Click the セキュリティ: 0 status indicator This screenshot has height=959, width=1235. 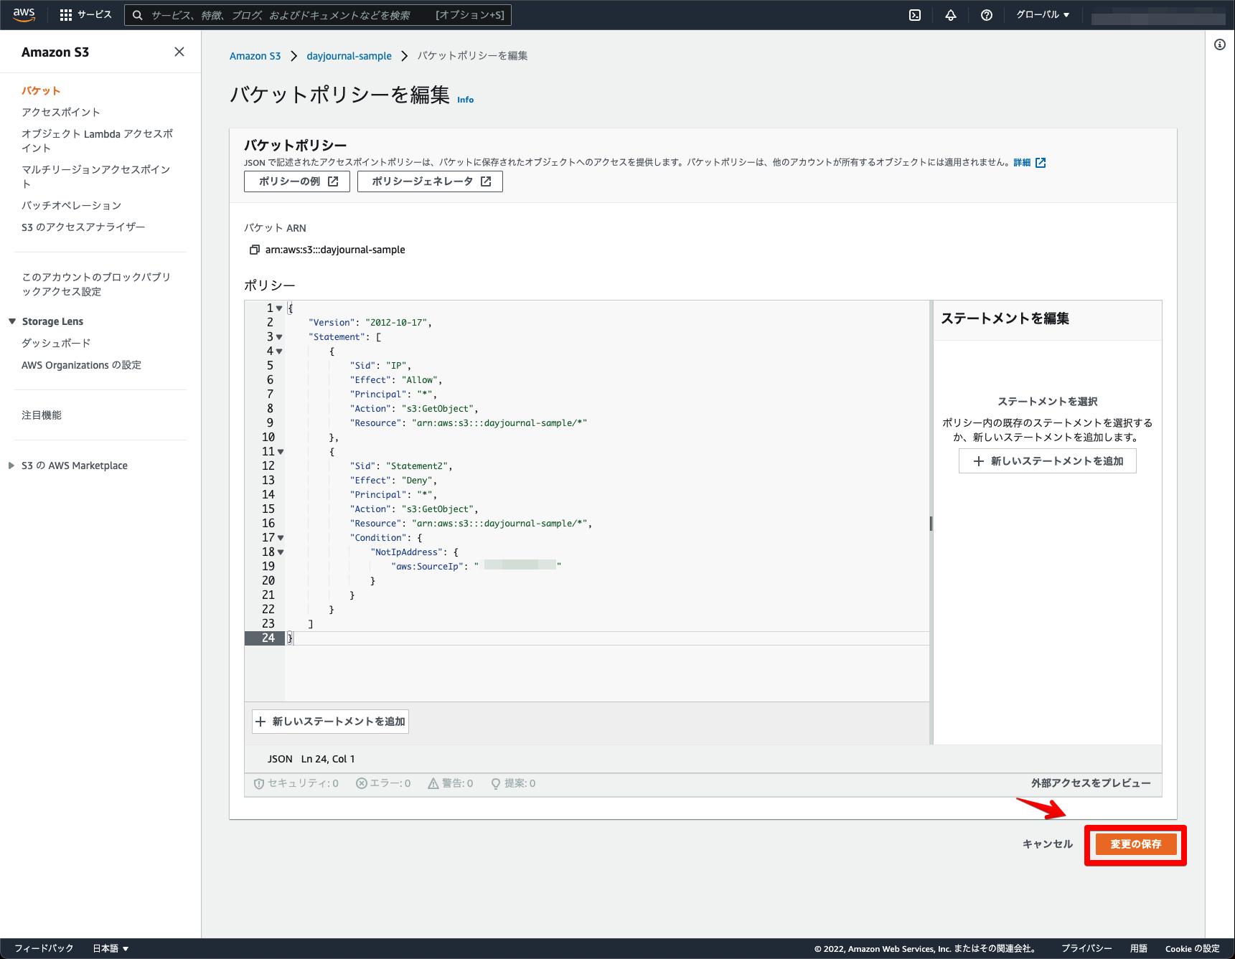pos(296,783)
